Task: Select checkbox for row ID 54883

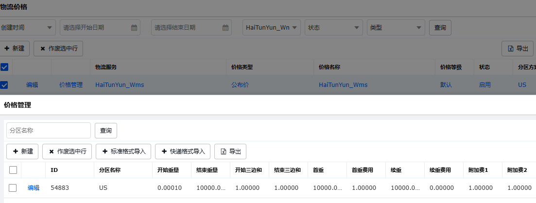Action: (x=13, y=187)
